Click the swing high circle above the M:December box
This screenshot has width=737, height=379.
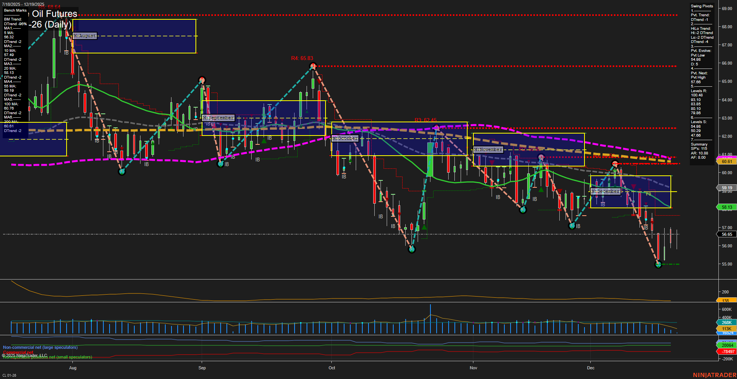point(615,163)
